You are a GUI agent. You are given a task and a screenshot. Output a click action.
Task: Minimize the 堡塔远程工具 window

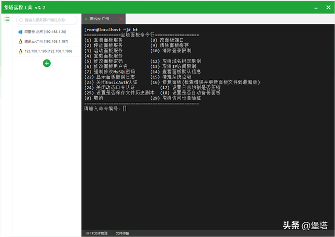[315, 7]
